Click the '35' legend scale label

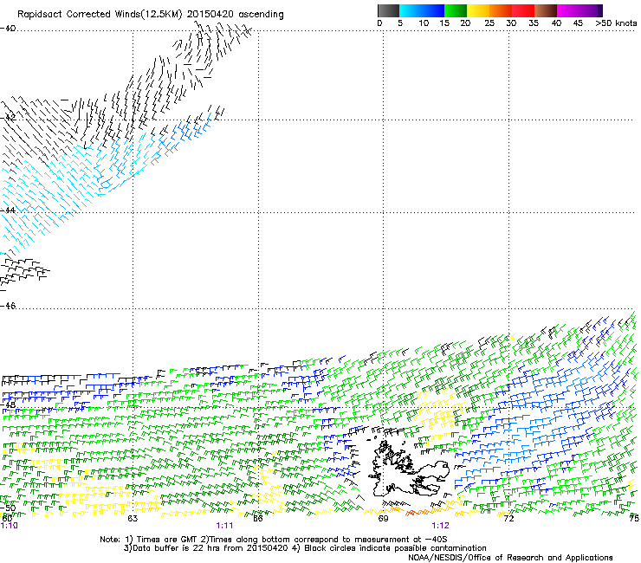coord(534,23)
